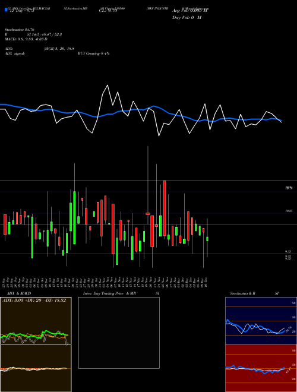Click the 'Intra Day Trading Price & MR' title
This screenshot has height=392, width=297.
[109, 293]
